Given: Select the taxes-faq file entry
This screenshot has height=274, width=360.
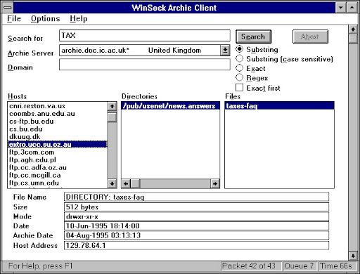Looking at the screenshot, I should point(279,106).
